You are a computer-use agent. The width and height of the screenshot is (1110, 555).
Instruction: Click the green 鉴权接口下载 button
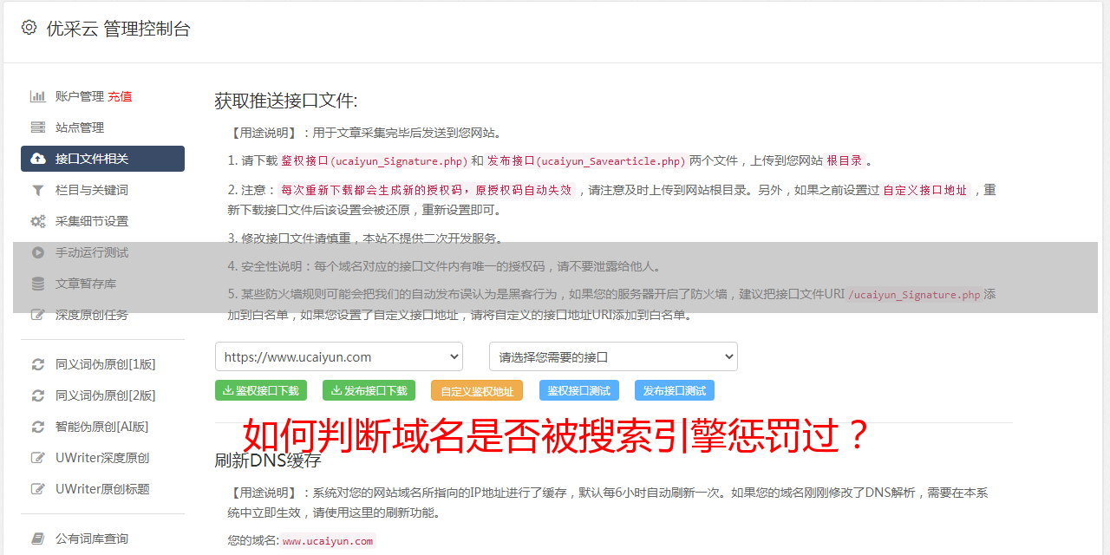pyautogui.click(x=260, y=390)
